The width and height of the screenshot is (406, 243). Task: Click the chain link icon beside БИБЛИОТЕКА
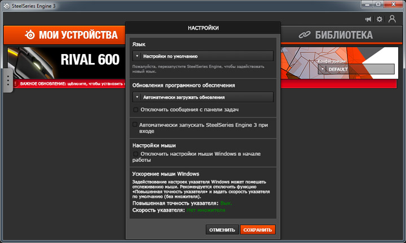(x=304, y=35)
